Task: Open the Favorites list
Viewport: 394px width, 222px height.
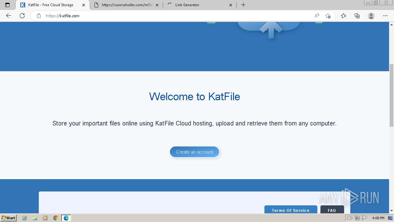Action: 344,16
